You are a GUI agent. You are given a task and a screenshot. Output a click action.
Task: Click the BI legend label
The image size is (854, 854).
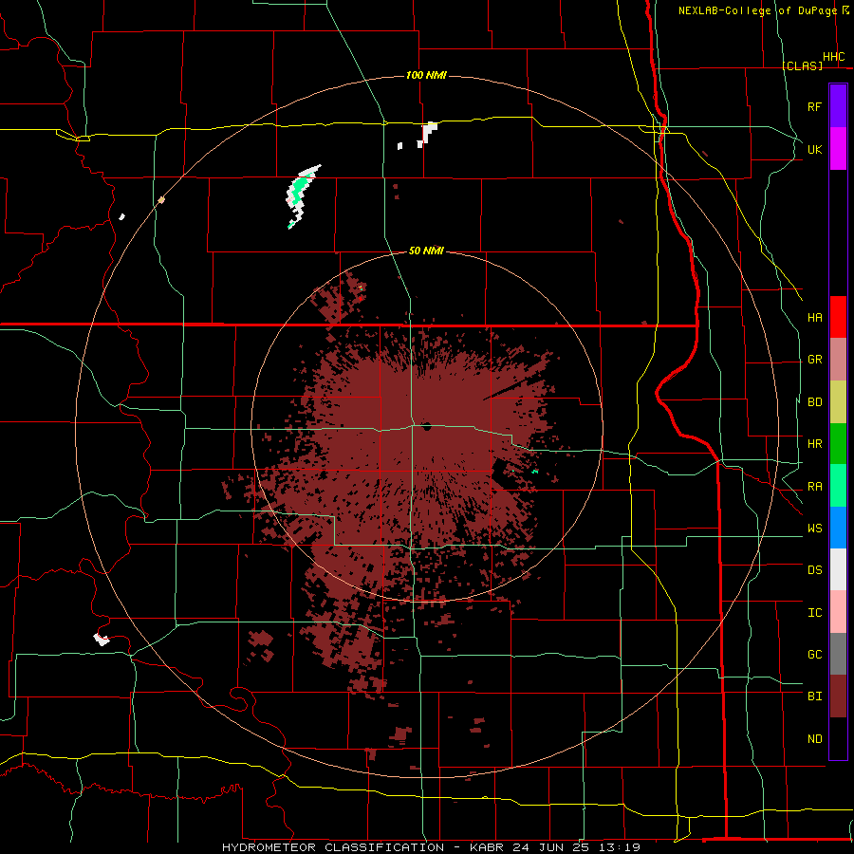814,696
